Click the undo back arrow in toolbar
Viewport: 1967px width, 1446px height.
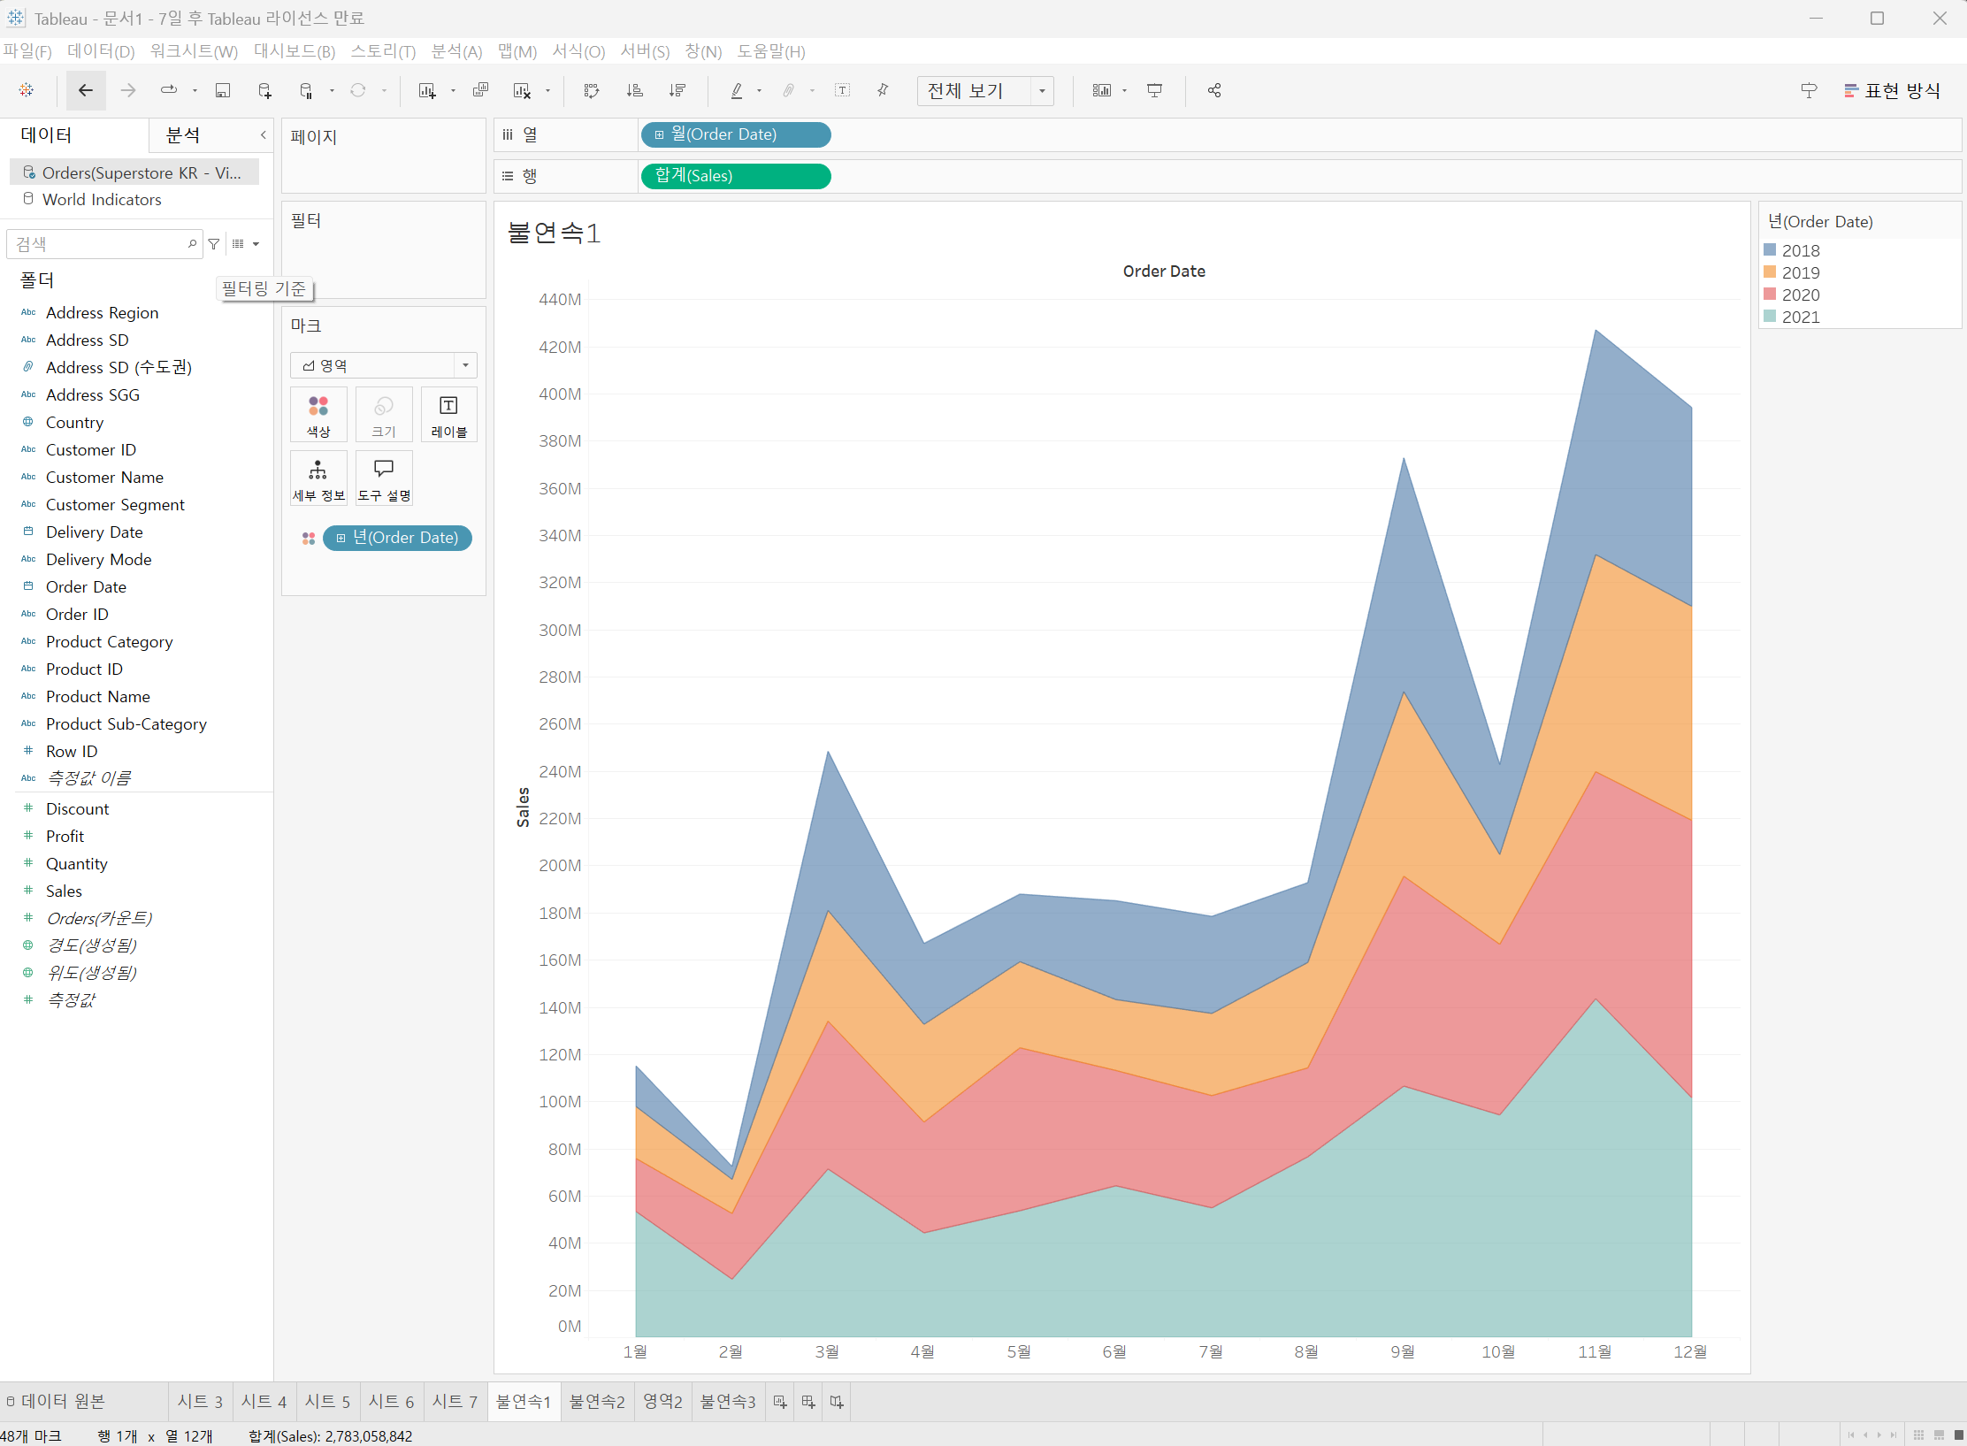point(86,90)
